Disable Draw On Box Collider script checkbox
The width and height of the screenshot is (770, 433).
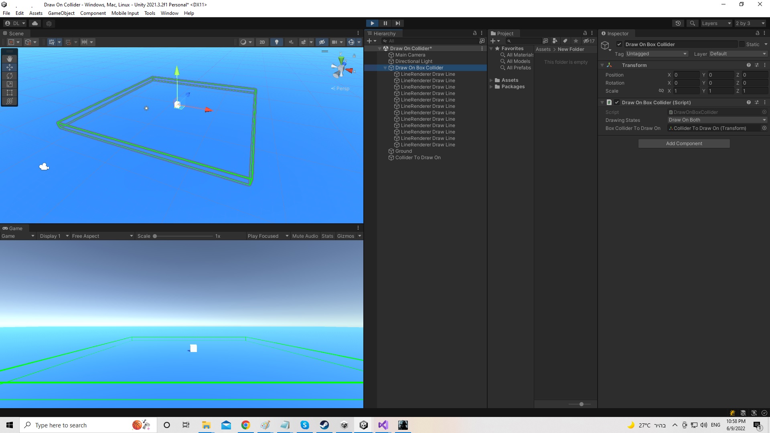617,103
